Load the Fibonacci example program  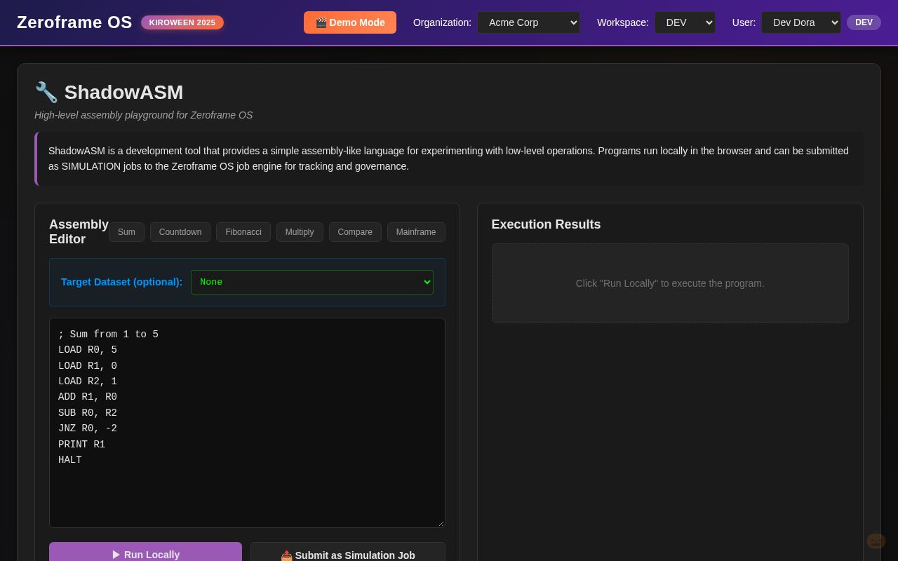[243, 232]
